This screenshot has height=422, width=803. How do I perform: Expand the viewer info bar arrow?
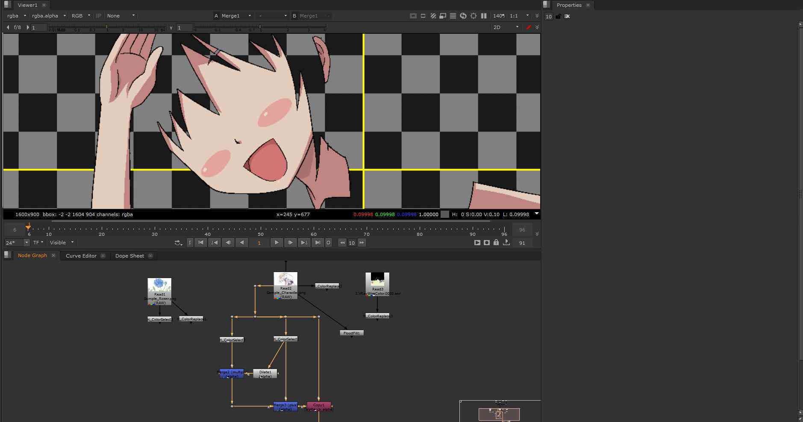tap(537, 214)
